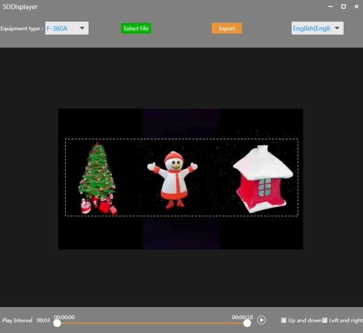
Task: Click the Play Interval 00:03 value
Action: tap(43, 321)
